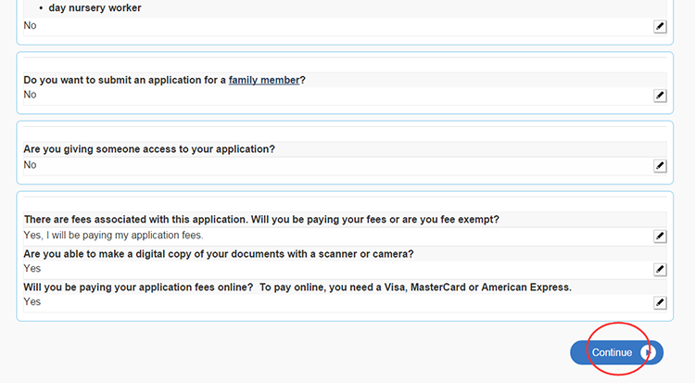Edit the fee payment or exemption answer
Viewport: 695px width, 383px height.
click(x=660, y=236)
